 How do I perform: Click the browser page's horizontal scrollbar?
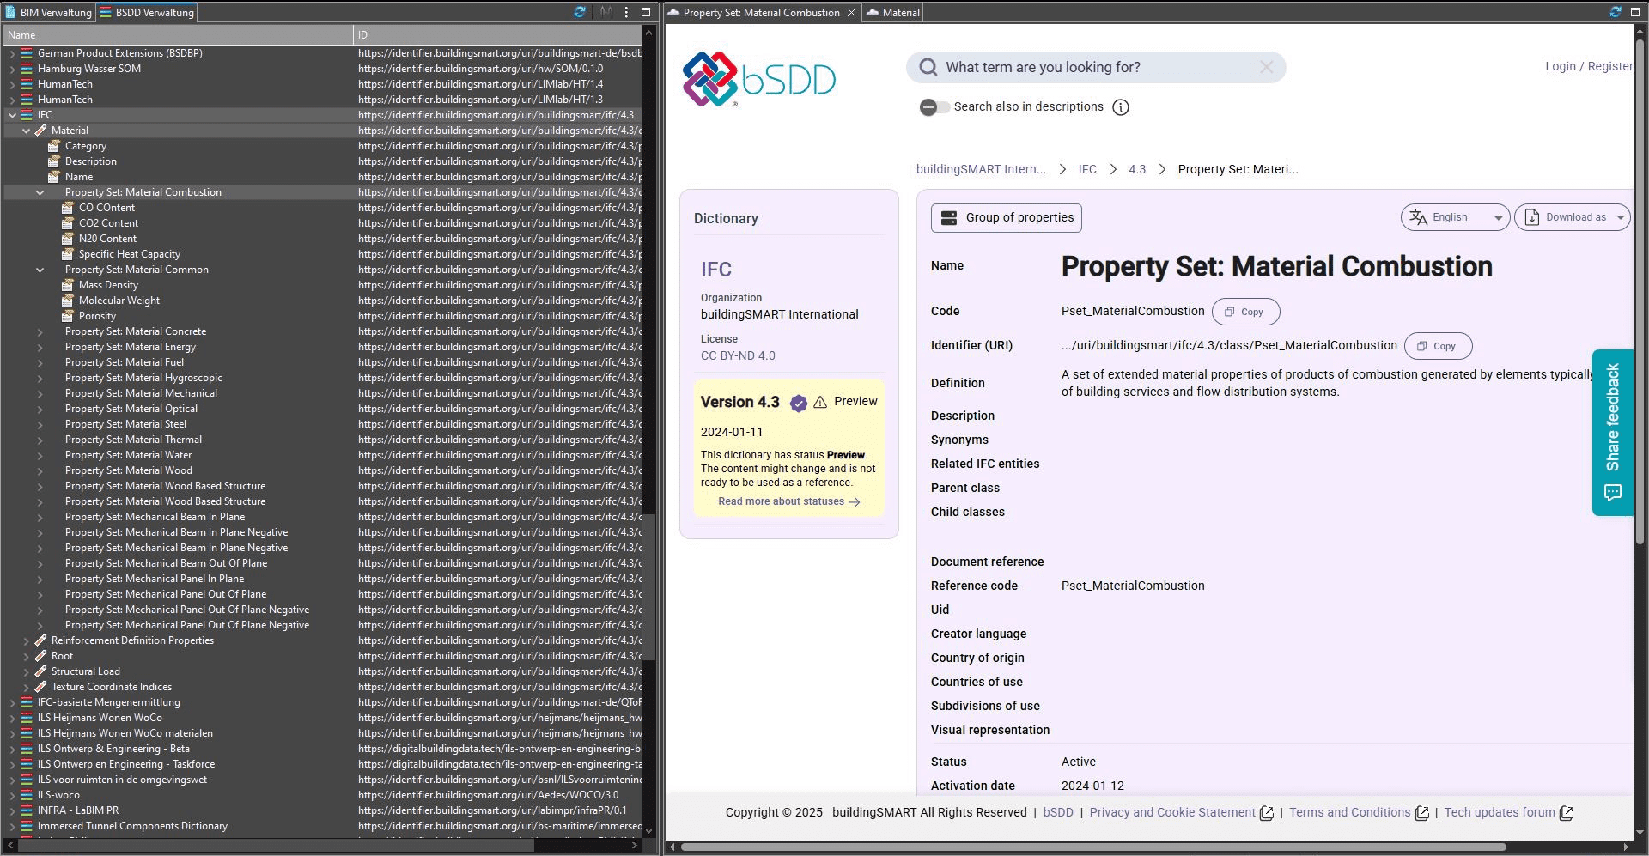(1093, 847)
